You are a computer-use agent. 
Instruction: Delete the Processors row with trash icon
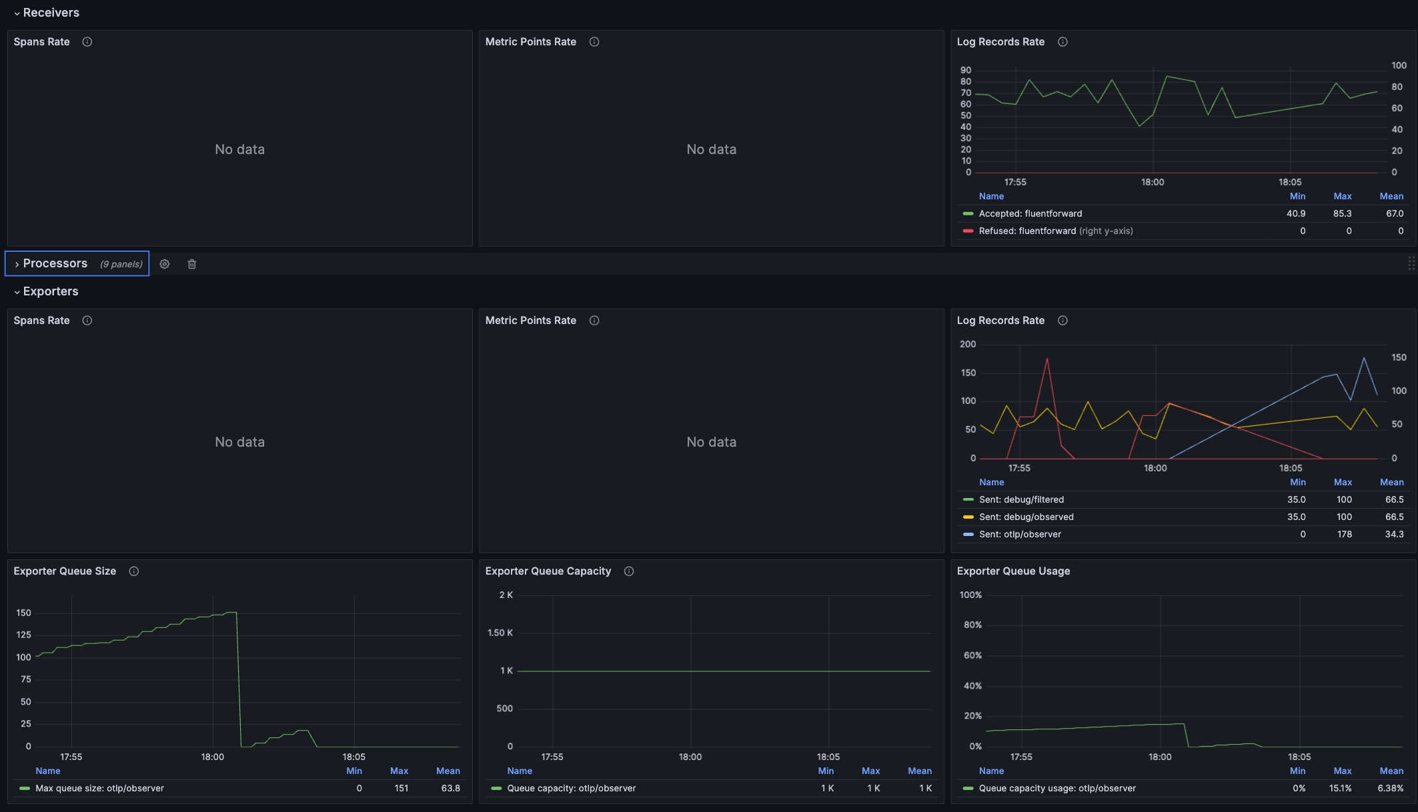coord(192,264)
